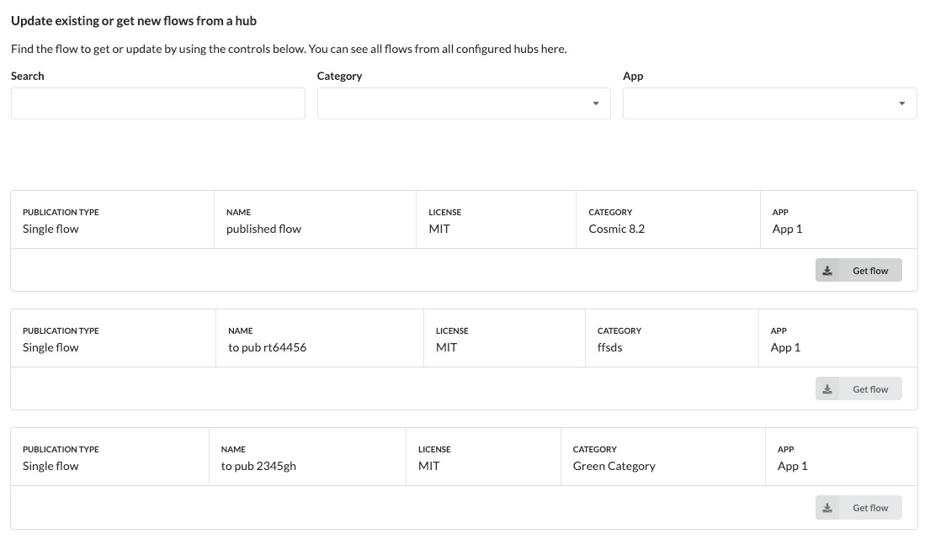Click download icon for to pub 2345gh
Image resolution: width=930 pixels, height=539 pixels.
[x=827, y=508]
